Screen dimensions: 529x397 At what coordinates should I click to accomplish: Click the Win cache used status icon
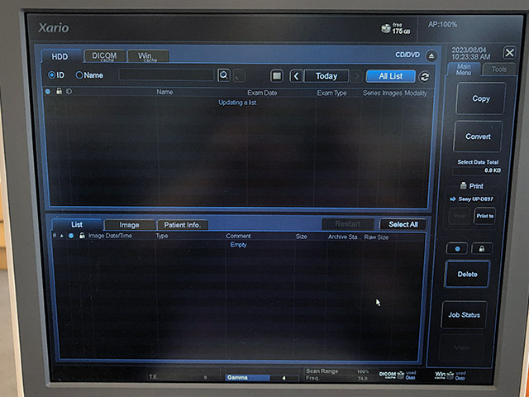point(450,375)
